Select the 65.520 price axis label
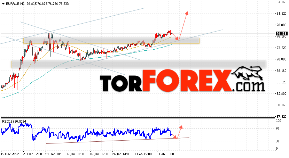Screen dimensions: 289x158 [281, 82]
